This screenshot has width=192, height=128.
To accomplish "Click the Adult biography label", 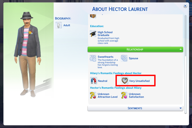I will (x=67, y=25).
